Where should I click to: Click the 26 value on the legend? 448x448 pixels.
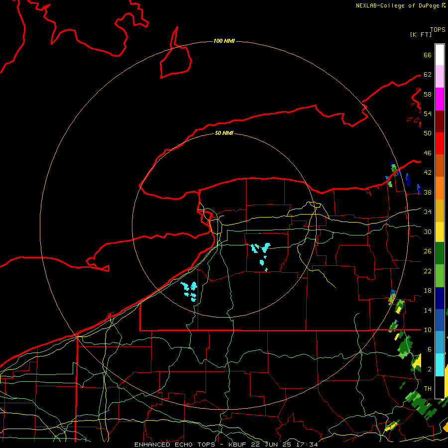428,251
